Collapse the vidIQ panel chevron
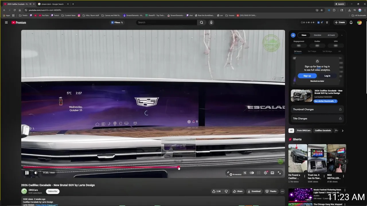 point(342,35)
